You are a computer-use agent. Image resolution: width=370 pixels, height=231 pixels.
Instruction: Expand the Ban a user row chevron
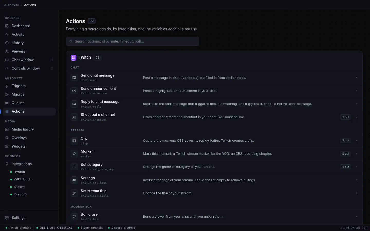pos(356,217)
